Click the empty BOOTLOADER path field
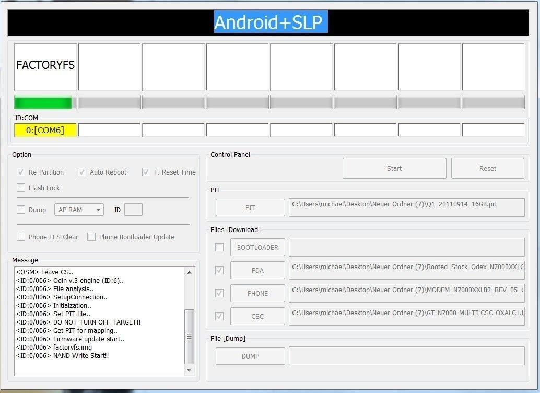Image resolution: width=540 pixels, height=393 pixels. 407,247
